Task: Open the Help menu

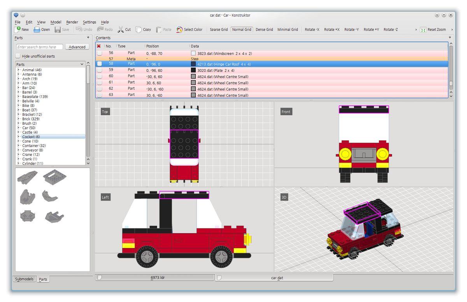Action: pyautogui.click(x=105, y=22)
